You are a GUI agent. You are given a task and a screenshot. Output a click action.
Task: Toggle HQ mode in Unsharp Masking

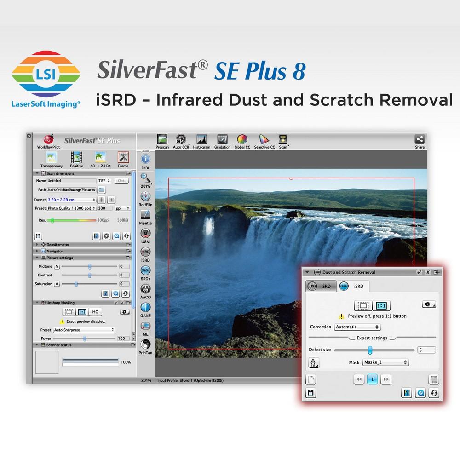95,312
